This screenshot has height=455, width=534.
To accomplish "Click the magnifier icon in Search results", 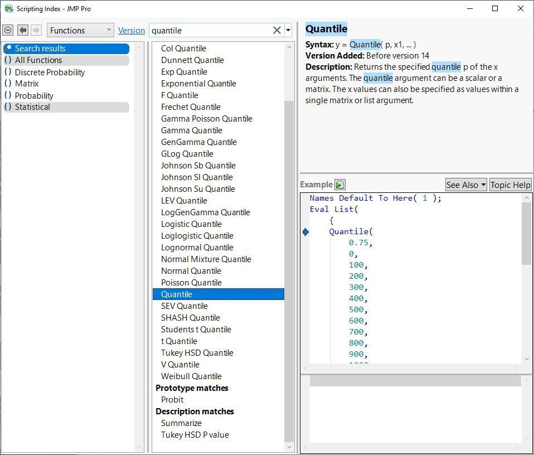I will point(8,49).
